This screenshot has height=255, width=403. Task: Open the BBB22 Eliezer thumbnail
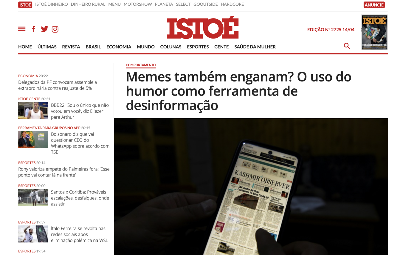(33, 110)
